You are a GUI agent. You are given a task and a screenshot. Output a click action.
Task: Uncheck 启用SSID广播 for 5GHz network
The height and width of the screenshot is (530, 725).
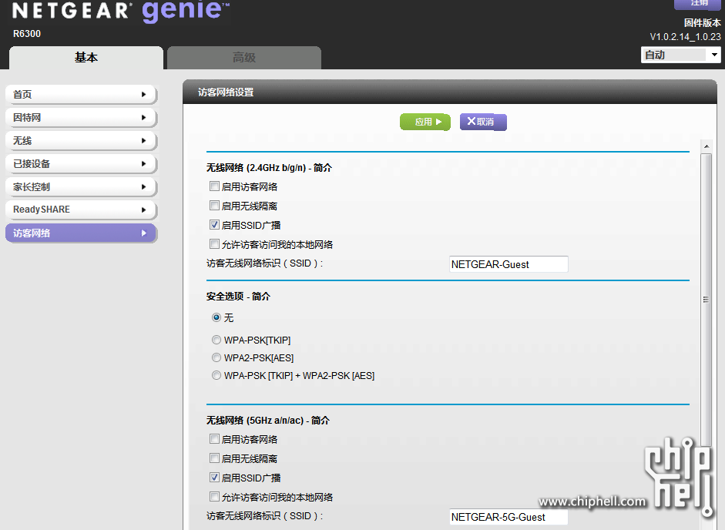(x=214, y=478)
